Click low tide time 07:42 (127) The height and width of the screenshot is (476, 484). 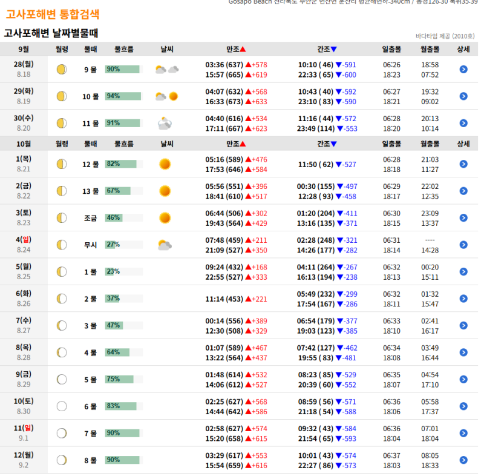(x=316, y=348)
